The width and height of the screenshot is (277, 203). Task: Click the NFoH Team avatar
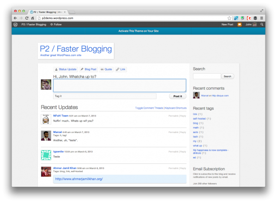click(x=46, y=119)
